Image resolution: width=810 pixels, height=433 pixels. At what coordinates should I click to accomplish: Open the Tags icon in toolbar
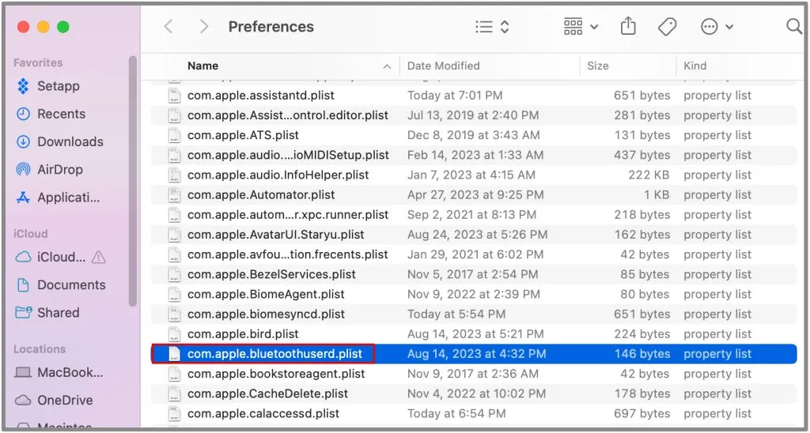click(667, 26)
